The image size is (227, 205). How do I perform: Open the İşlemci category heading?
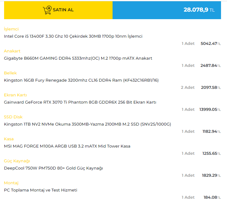[x=11, y=29]
